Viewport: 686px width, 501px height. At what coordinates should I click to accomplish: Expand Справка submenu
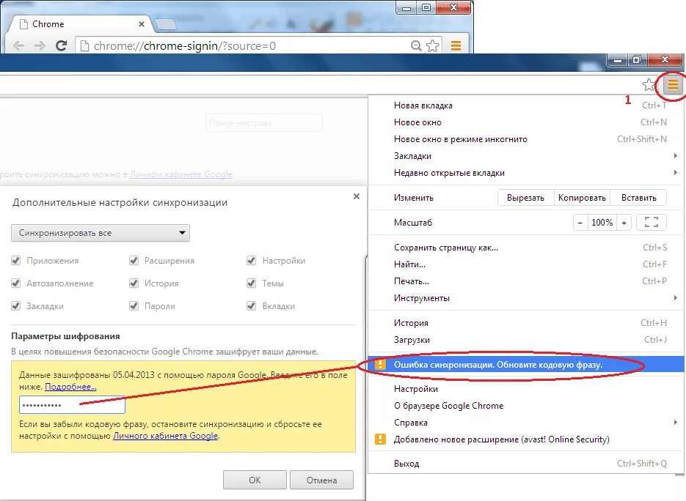pyautogui.click(x=526, y=423)
